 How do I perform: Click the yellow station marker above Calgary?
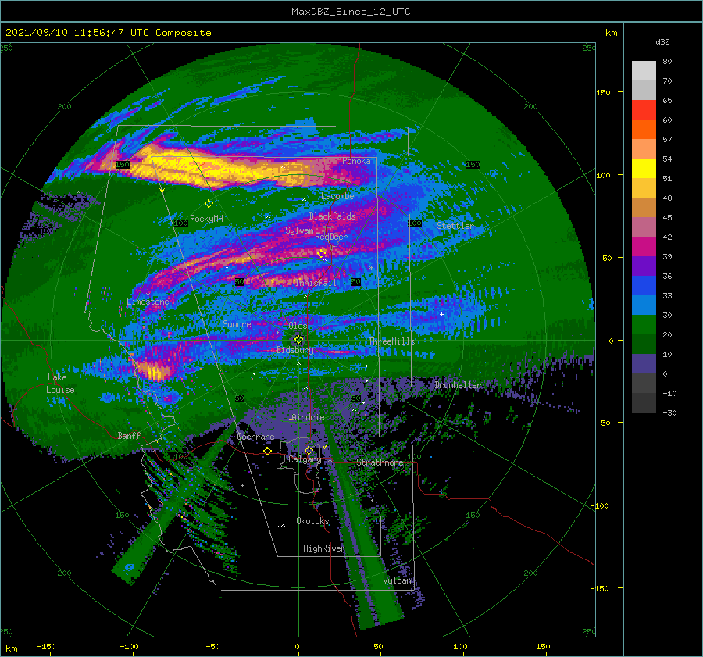(309, 450)
